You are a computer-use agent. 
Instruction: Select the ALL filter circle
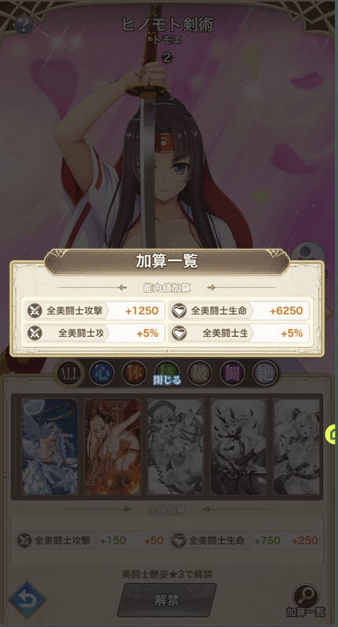pyautogui.click(x=69, y=374)
